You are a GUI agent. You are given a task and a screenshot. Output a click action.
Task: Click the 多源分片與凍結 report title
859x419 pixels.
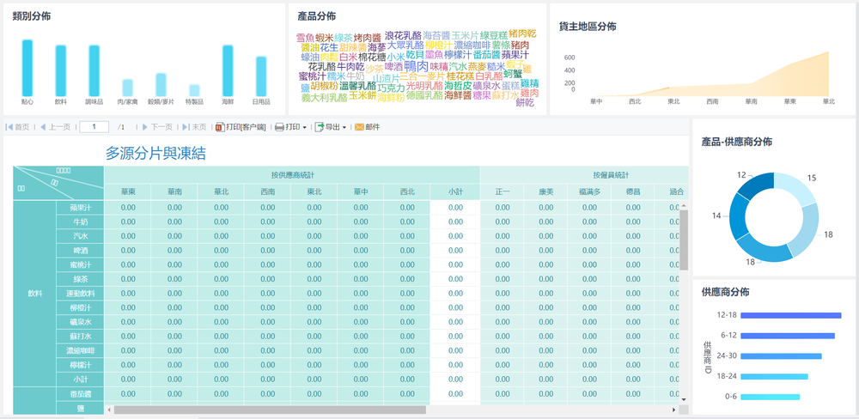(x=155, y=154)
